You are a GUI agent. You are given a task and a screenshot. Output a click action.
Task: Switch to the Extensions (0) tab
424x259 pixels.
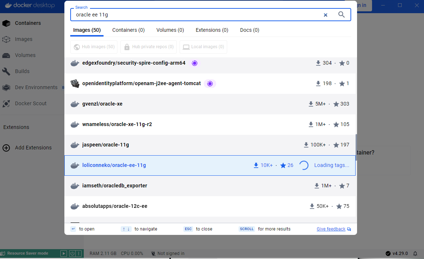212,30
